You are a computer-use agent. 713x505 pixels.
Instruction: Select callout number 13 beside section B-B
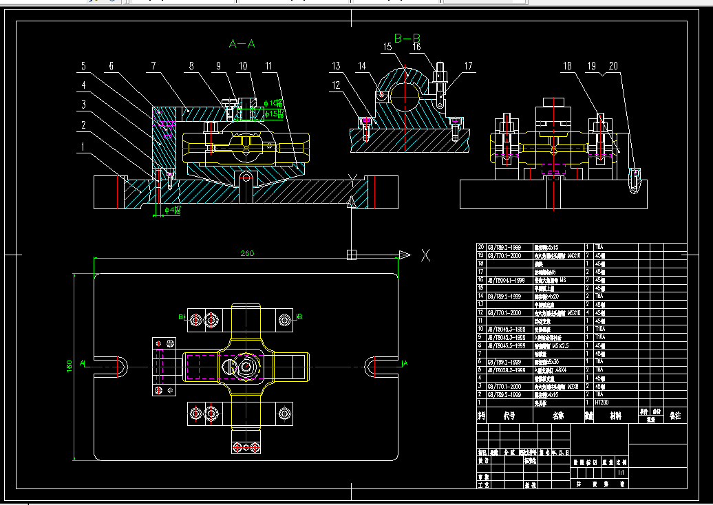336,66
